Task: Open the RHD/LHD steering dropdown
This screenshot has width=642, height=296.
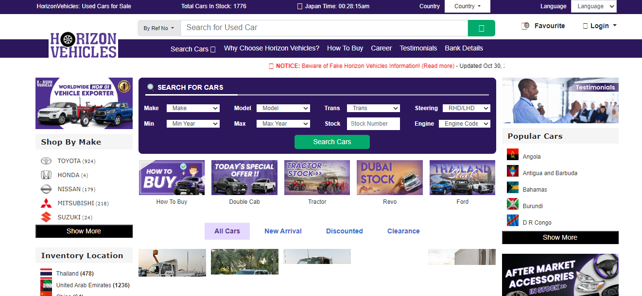Action: [x=466, y=108]
